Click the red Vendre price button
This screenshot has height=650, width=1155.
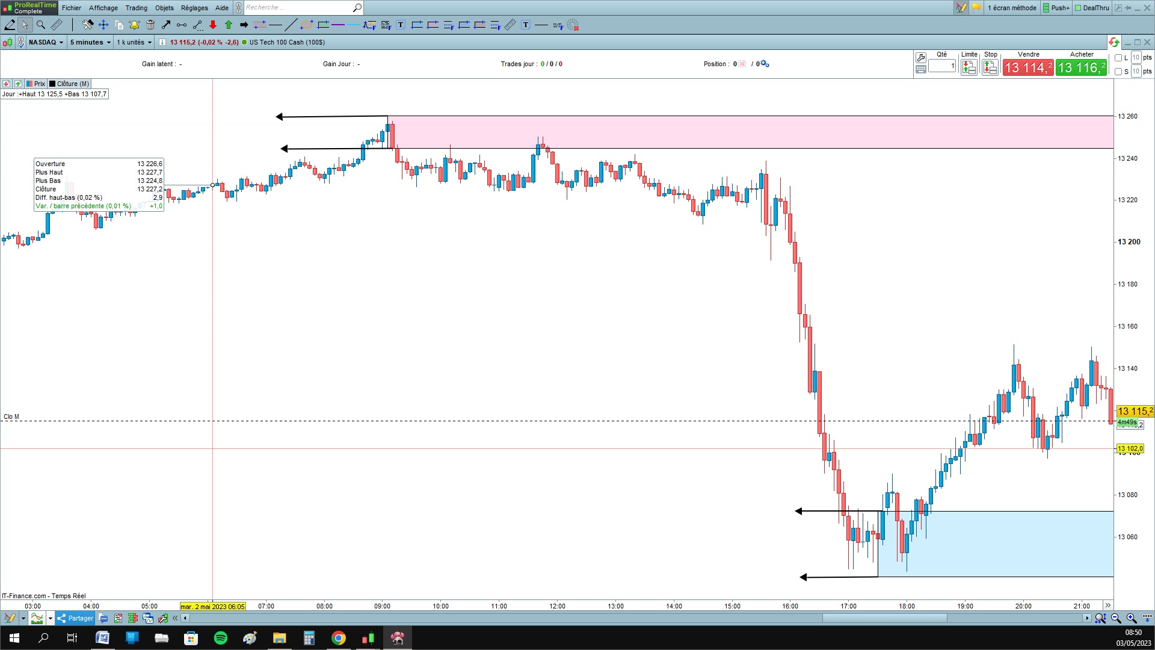coord(1027,67)
